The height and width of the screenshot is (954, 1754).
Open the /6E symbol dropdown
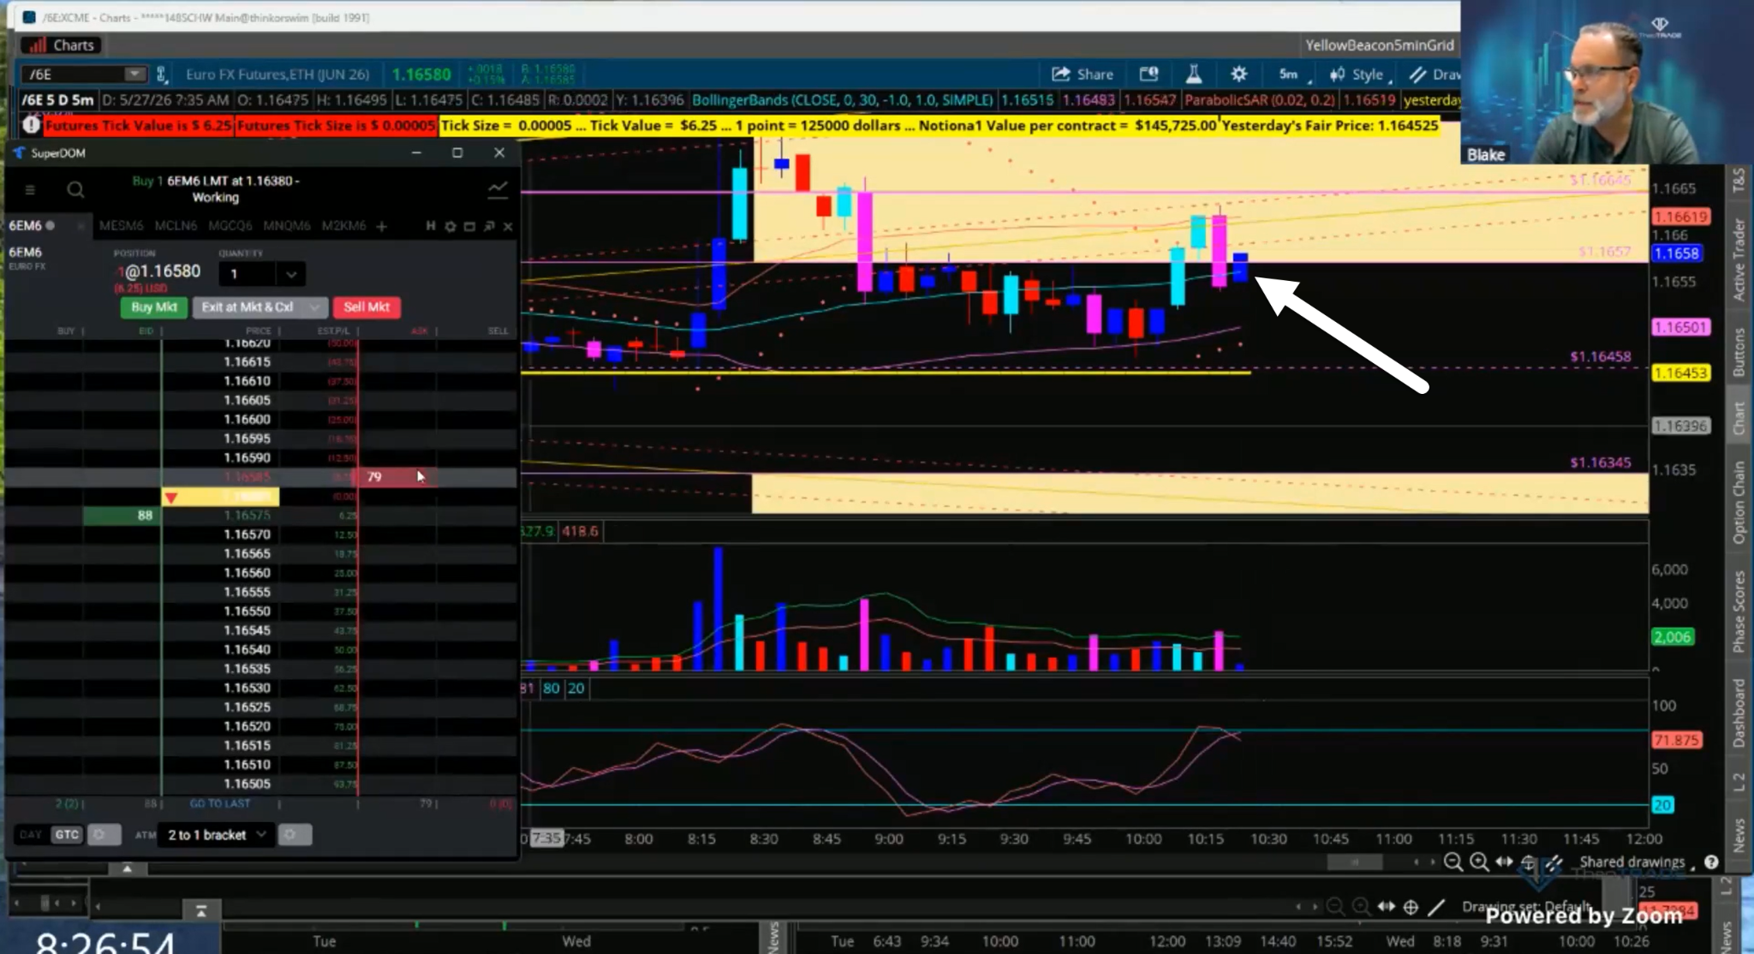[x=135, y=75]
